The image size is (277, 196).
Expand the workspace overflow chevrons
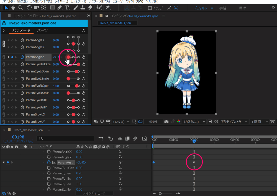273,7
